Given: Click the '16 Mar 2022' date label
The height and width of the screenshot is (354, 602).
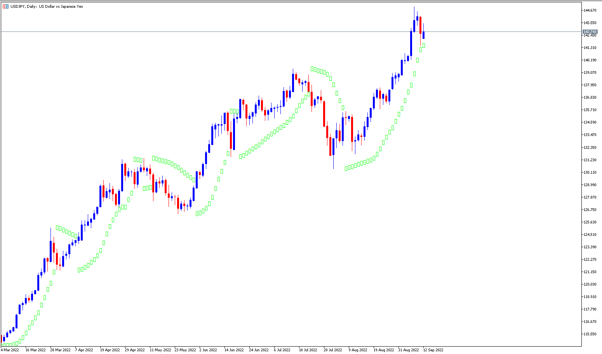Looking at the screenshot, I should 35,350.
